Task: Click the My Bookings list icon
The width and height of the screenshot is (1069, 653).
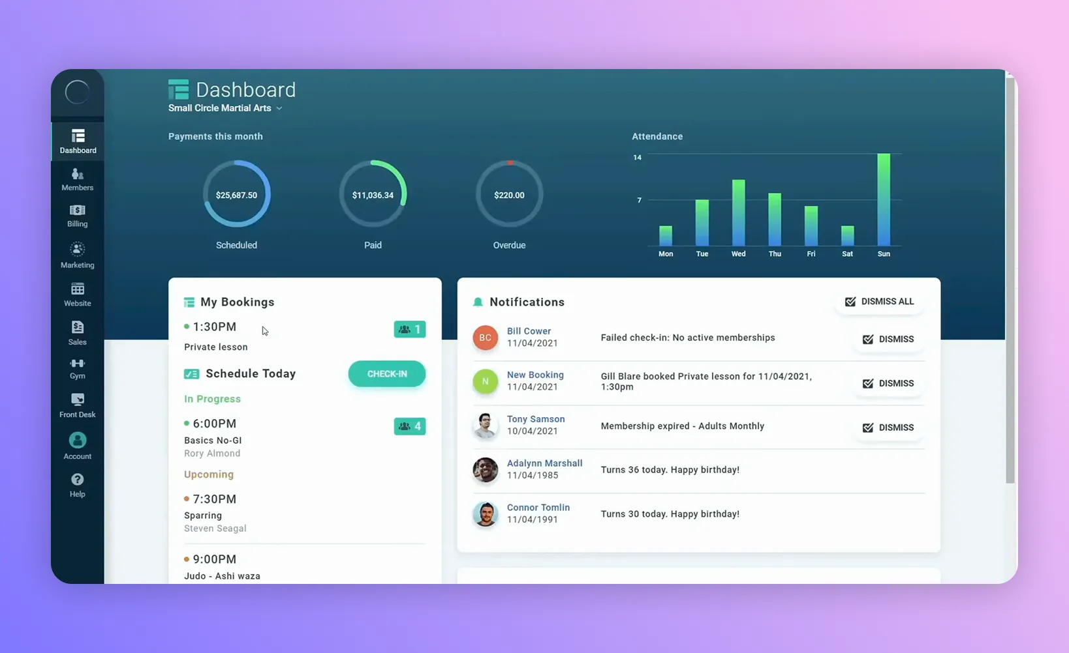Action: pyautogui.click(x=189, y=302)
